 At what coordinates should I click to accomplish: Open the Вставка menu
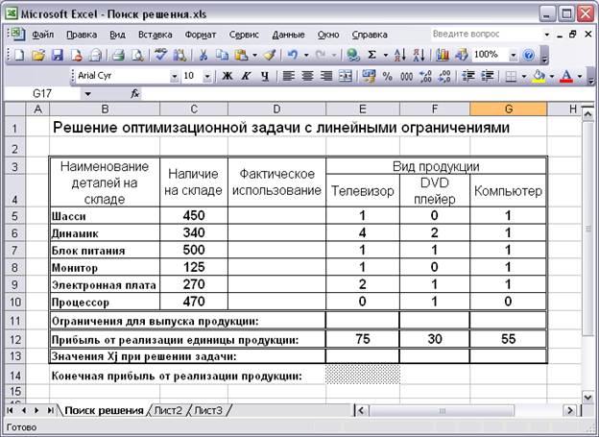click(x=156, y=35)
